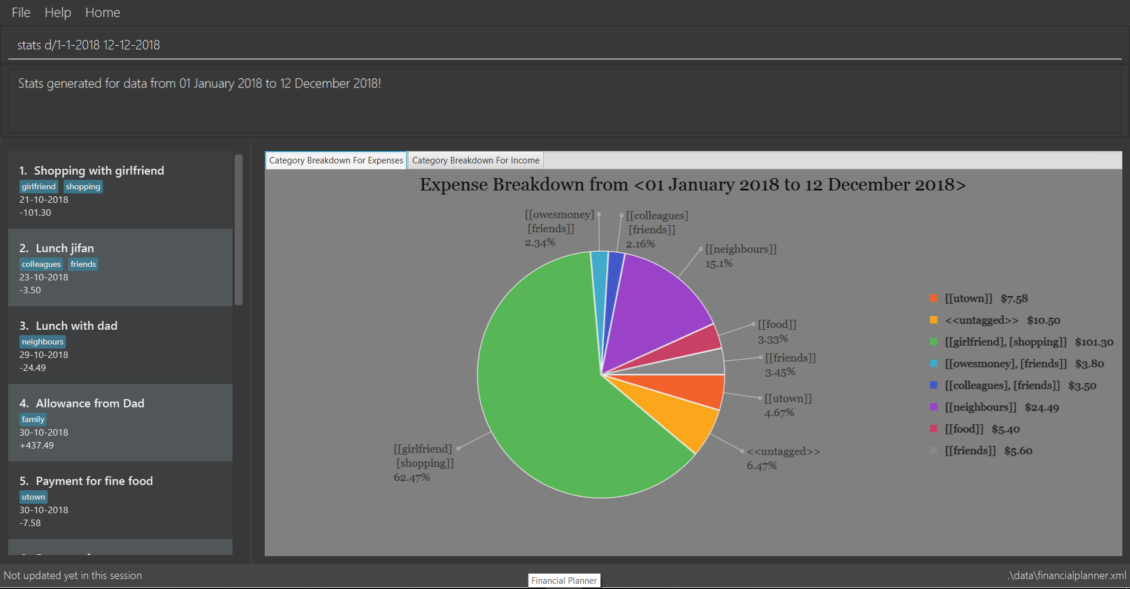The height and width of the screenshot is (589, 1130).
Task: Click the record list vertical scrollbar
Action: [x=238, y=230]
